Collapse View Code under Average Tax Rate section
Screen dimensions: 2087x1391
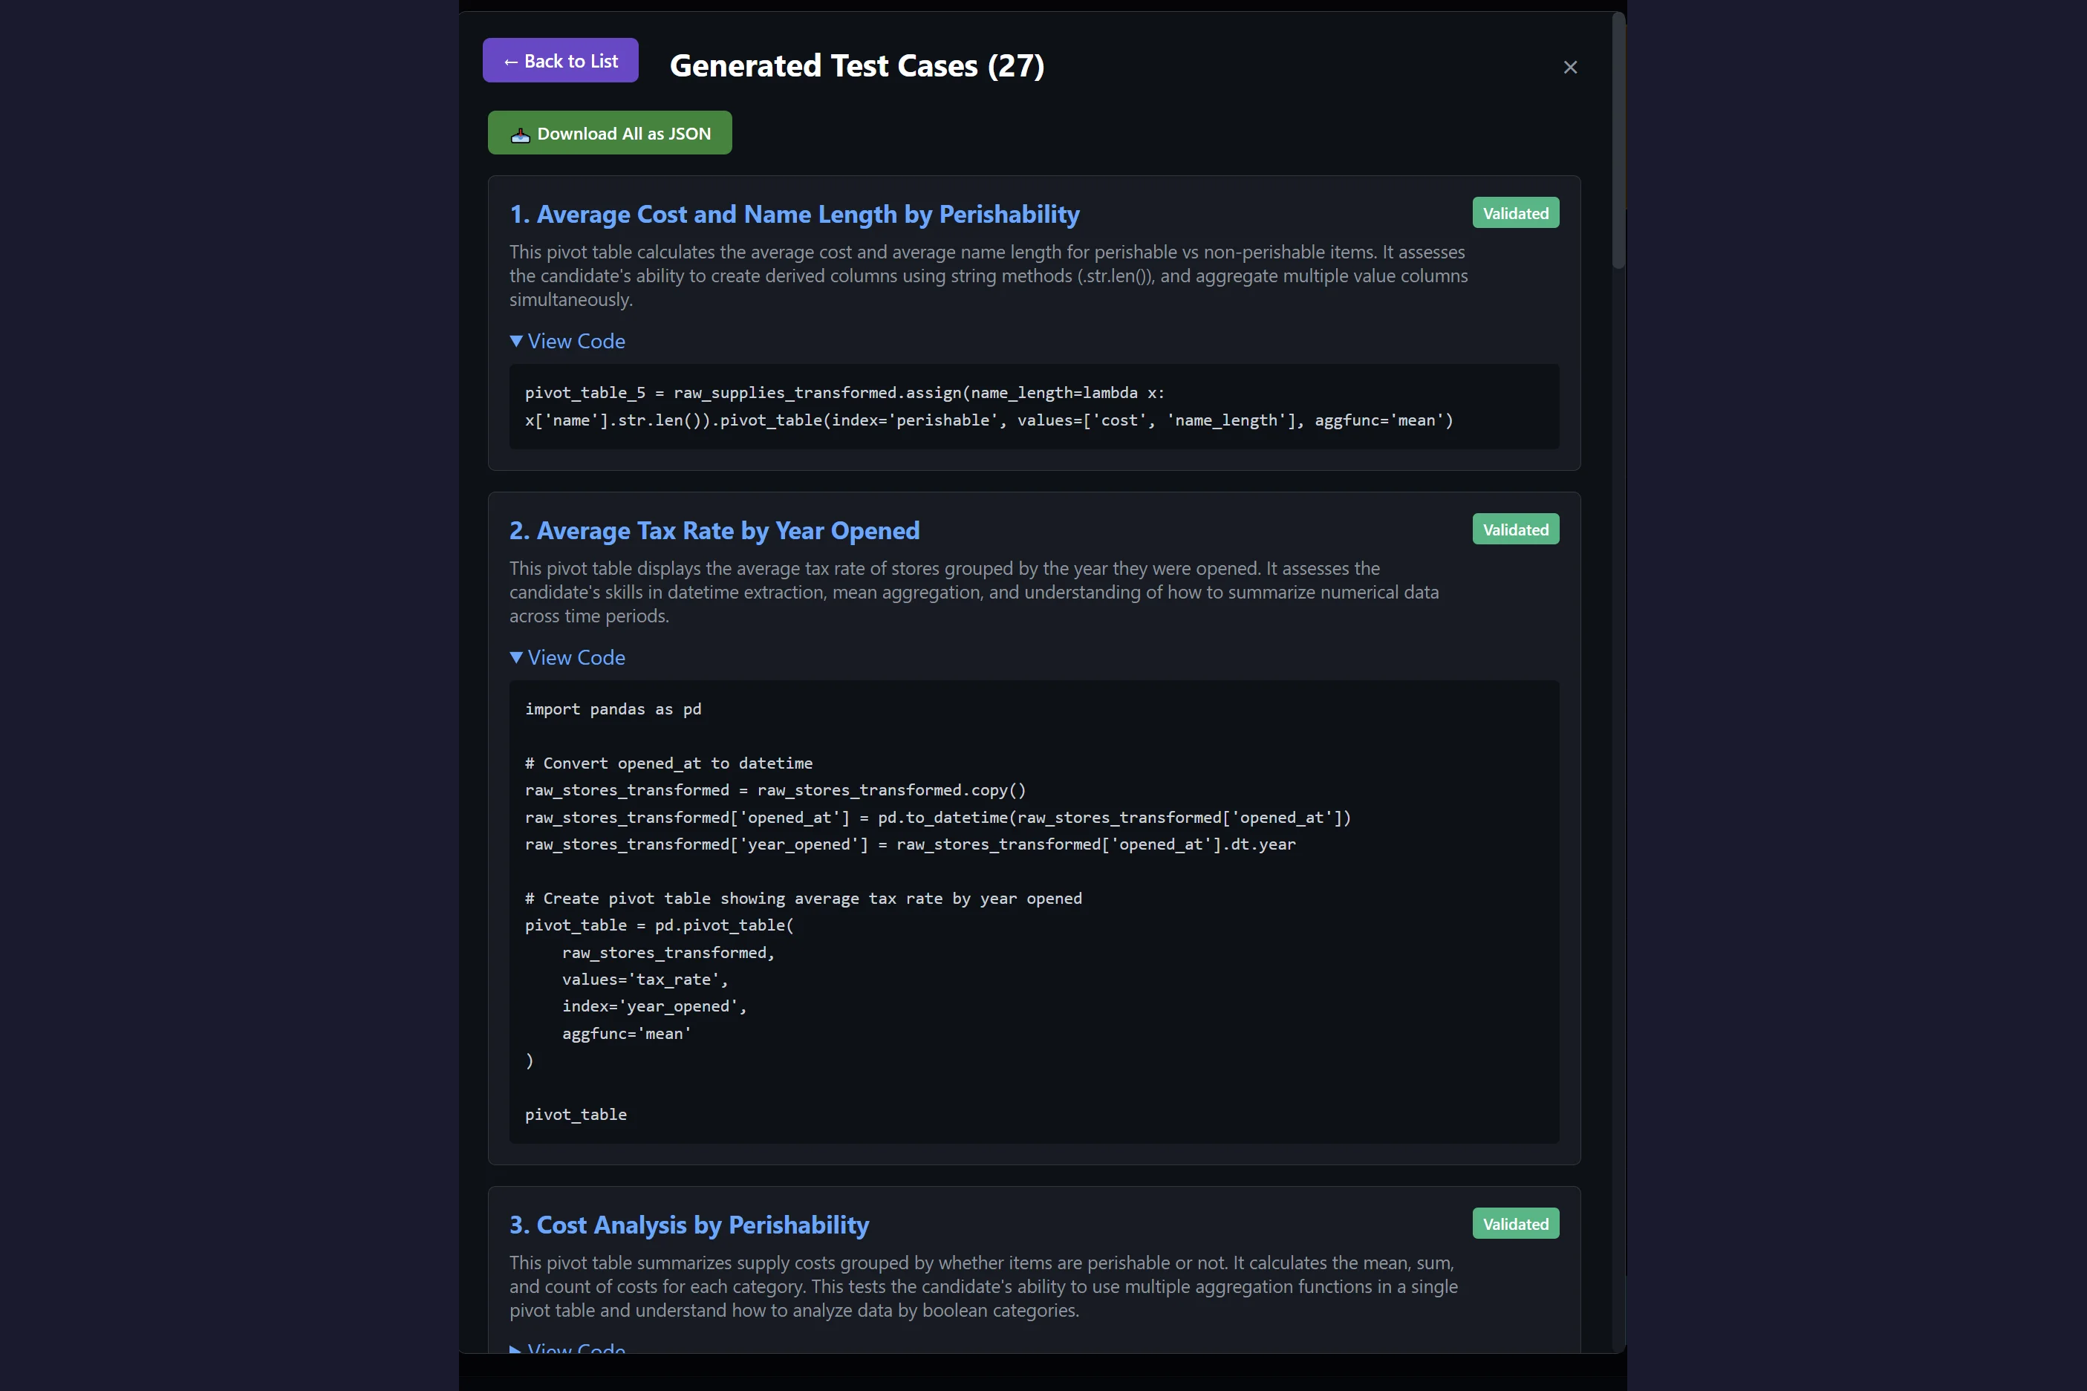pos(567,657)
